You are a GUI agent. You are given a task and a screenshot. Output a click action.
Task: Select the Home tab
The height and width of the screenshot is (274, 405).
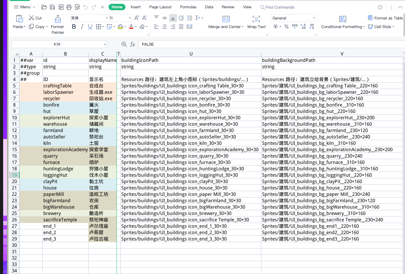tap(117, 7)
